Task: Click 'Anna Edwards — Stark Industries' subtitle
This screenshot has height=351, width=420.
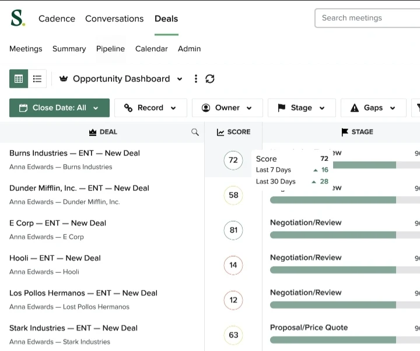Action: (60, 342)
